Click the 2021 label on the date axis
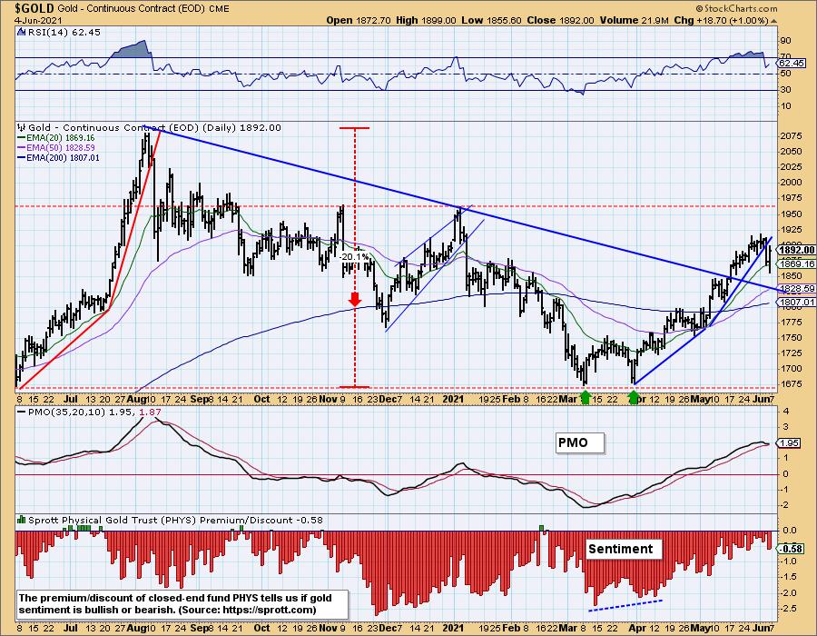The image size is (817, 636). [455, 398]
